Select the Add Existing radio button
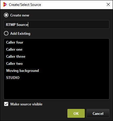This screenshot has height=121, width=113. [x=6, y=33]
